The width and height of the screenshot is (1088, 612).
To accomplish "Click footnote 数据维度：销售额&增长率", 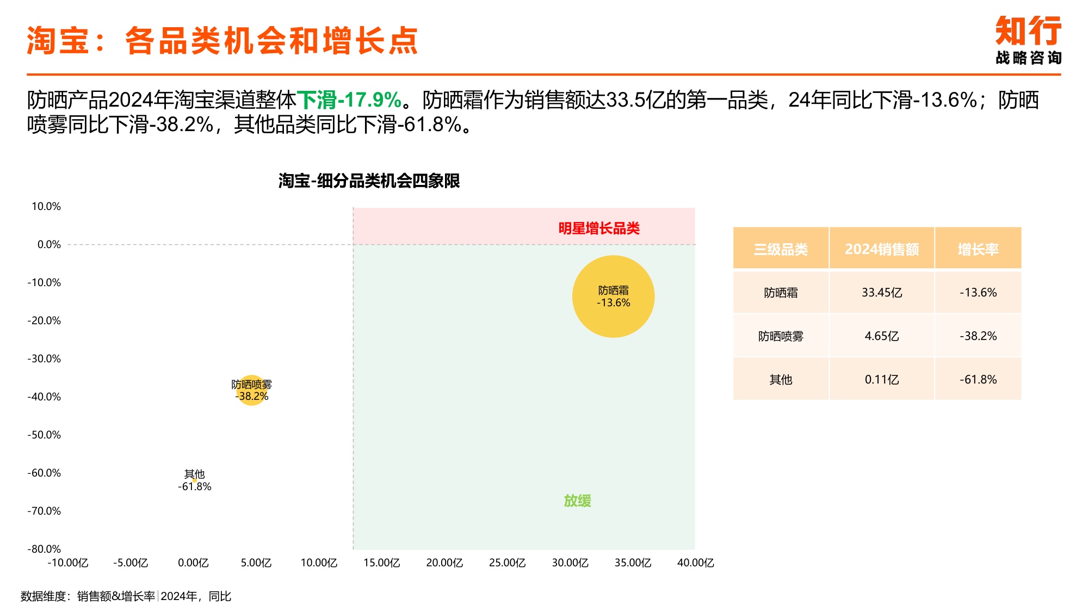I will click(x=88, y=596).
